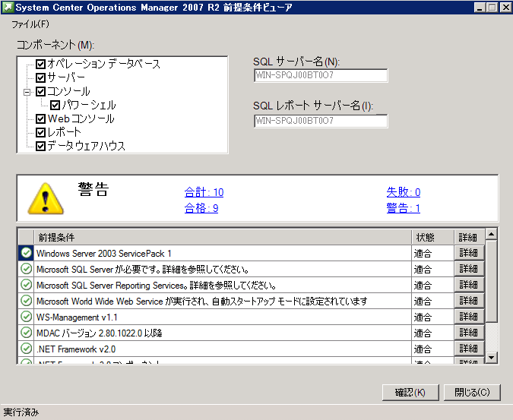Click green check icon for .NET Framework v2.0 row
Screen dimensions: 513x420
coord(26,349)
